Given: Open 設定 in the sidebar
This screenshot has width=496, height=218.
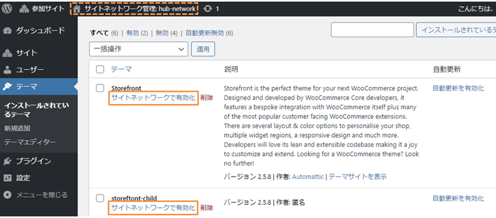Looking at the screenshot, I should [x=23, y=178].
